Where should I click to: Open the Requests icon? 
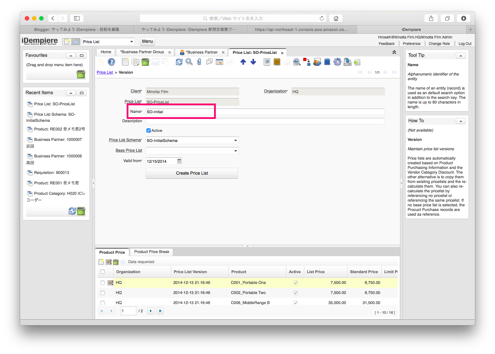click(317, 62)
